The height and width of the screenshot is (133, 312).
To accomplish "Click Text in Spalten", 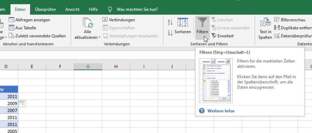I will point(265,28).
